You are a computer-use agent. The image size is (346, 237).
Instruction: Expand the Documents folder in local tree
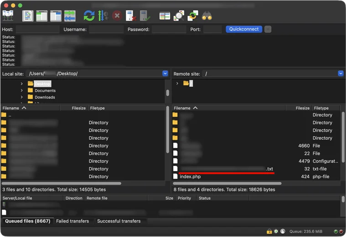(x=21, y=91)
